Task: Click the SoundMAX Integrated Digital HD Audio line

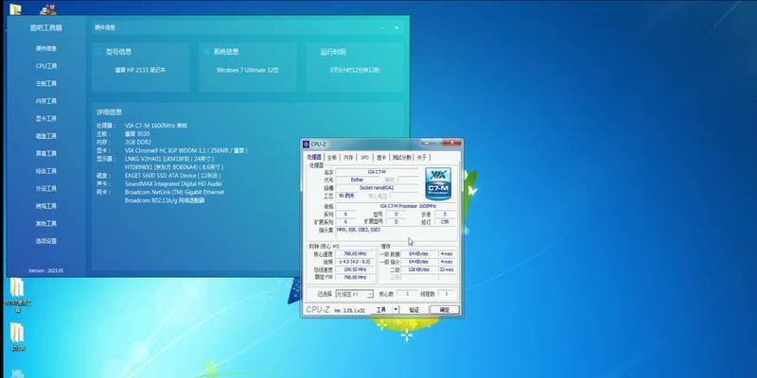Action: pyautogui.click(x=173, y=183)
